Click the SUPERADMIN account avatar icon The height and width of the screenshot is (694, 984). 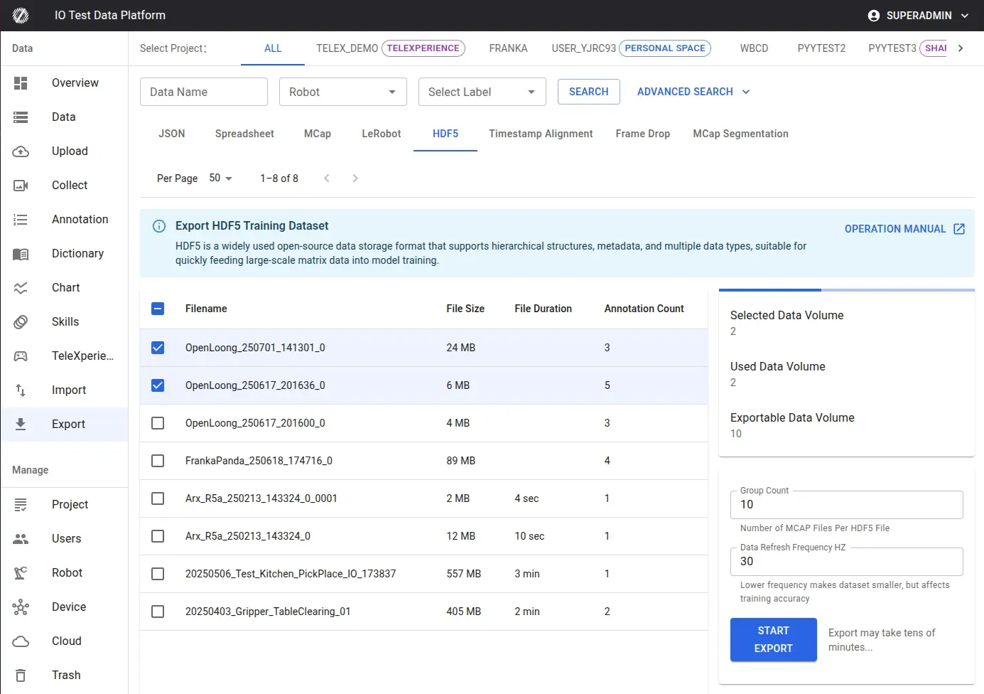point(874,16)
